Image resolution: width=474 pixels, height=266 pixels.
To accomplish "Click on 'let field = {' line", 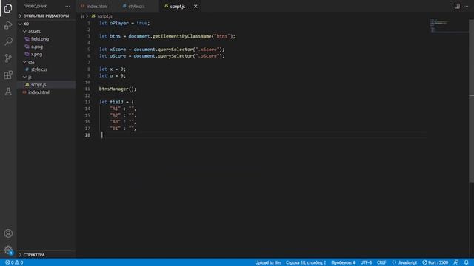I will (116, 102).
